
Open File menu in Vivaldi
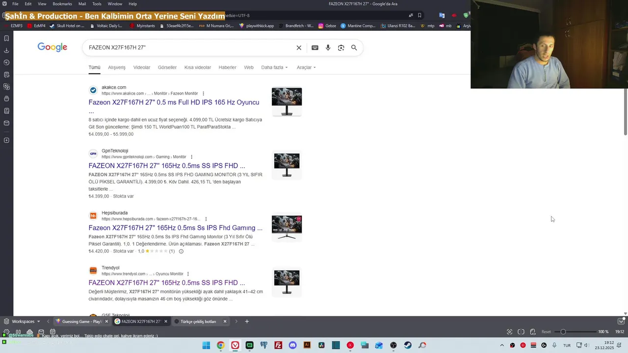click(15, 4)
